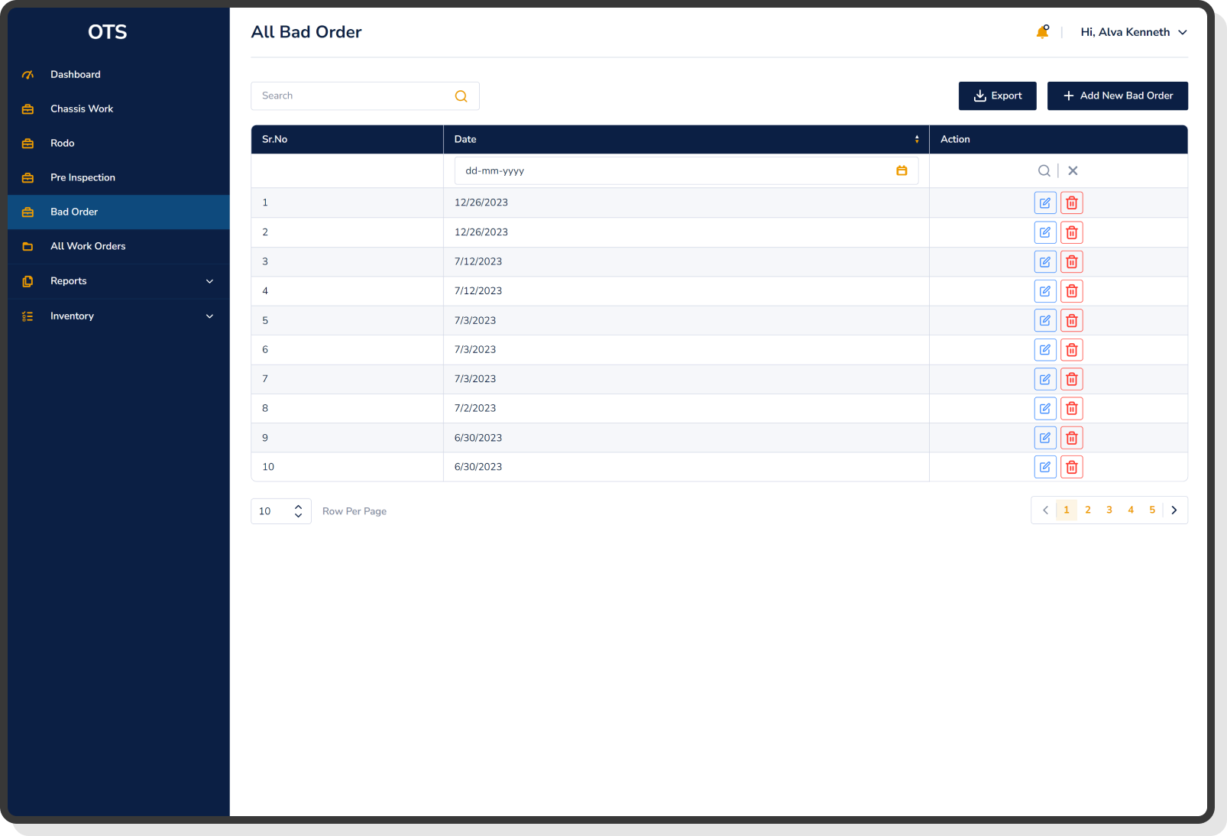Click the All Work Orders folder icon

pyautogui.click(x=28, y=246)
